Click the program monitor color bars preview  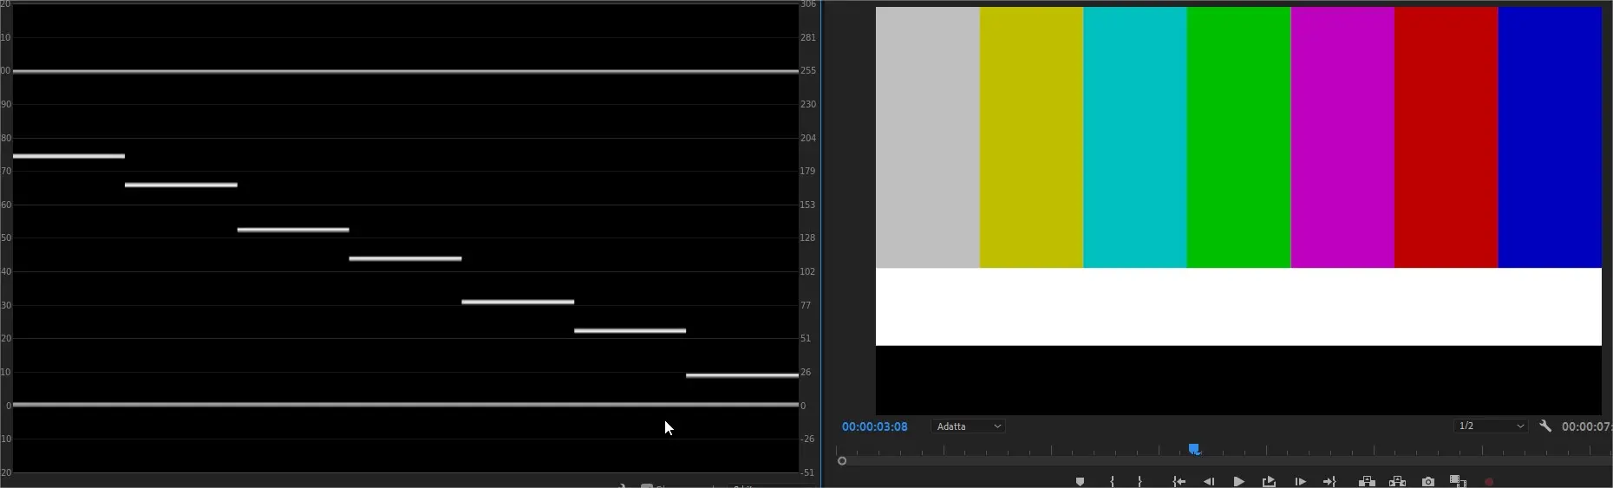(1238, 211)
